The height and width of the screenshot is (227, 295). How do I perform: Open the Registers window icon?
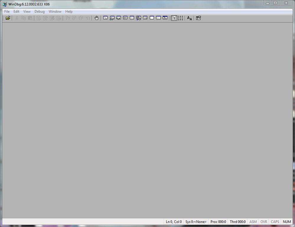coord(125,18)
